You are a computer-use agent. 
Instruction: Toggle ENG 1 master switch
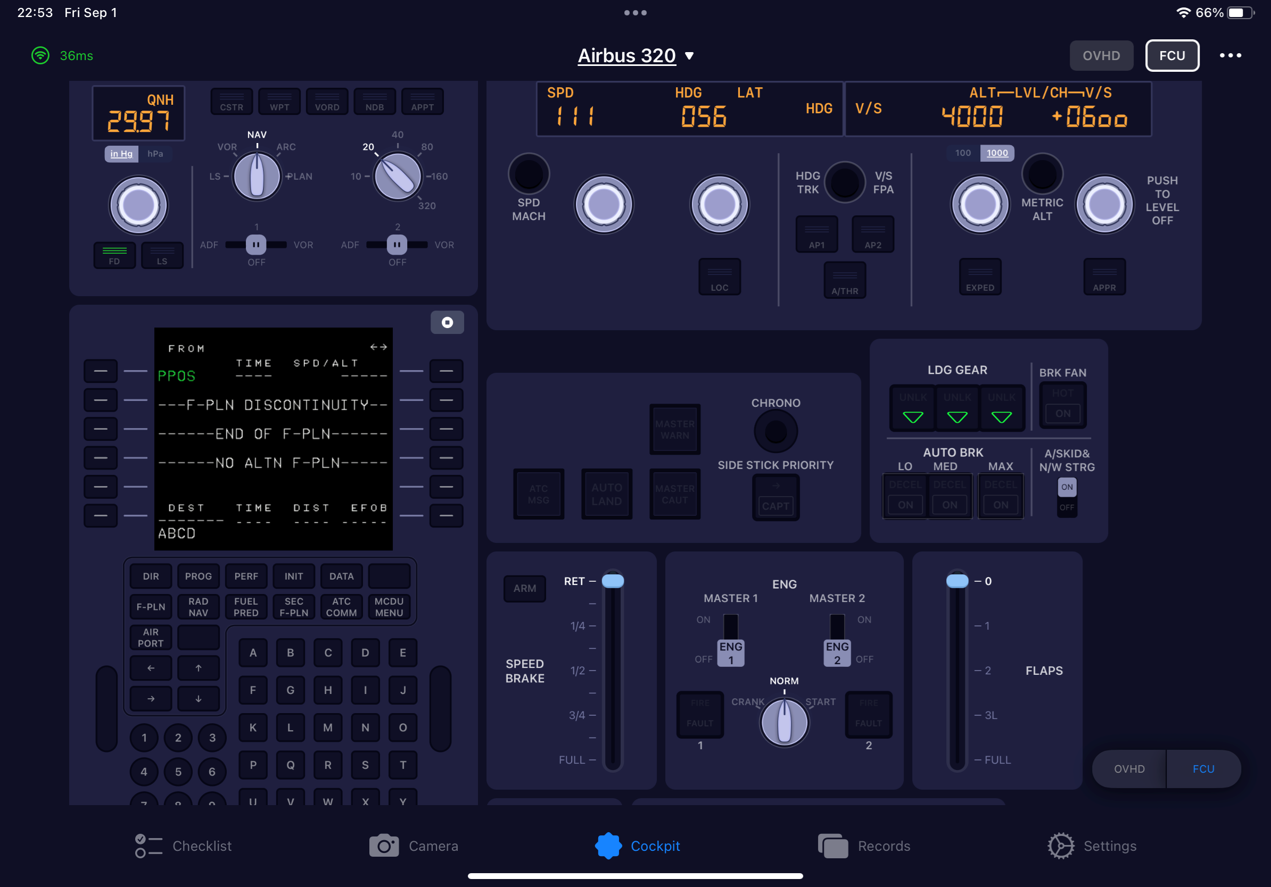(730, 652)
